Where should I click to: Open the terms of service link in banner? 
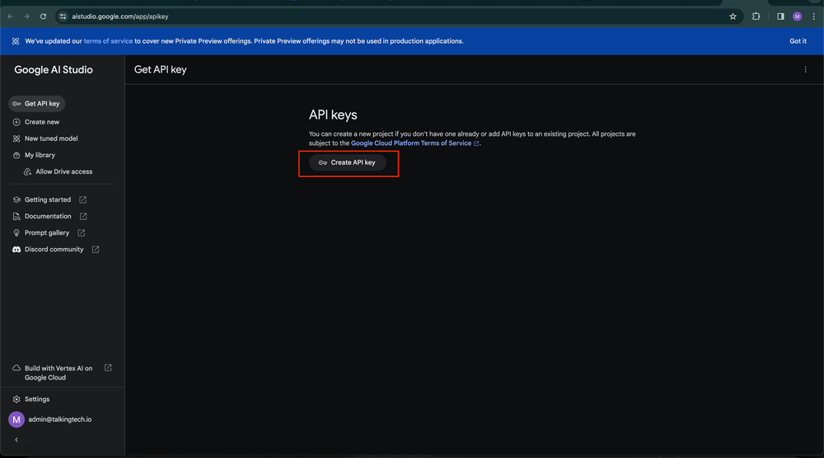[x=108, y=41]
